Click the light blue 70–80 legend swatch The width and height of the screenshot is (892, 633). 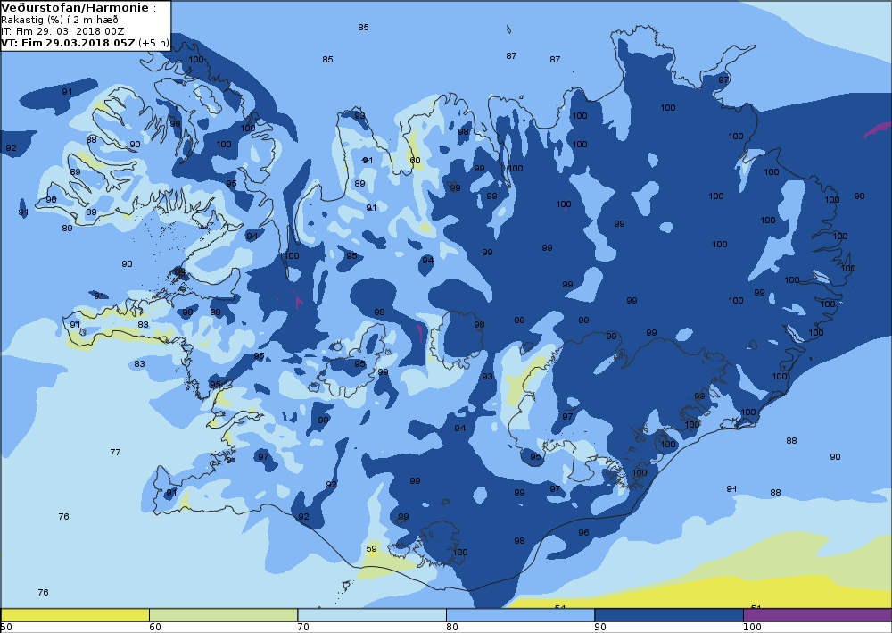[x=372, y=615]
